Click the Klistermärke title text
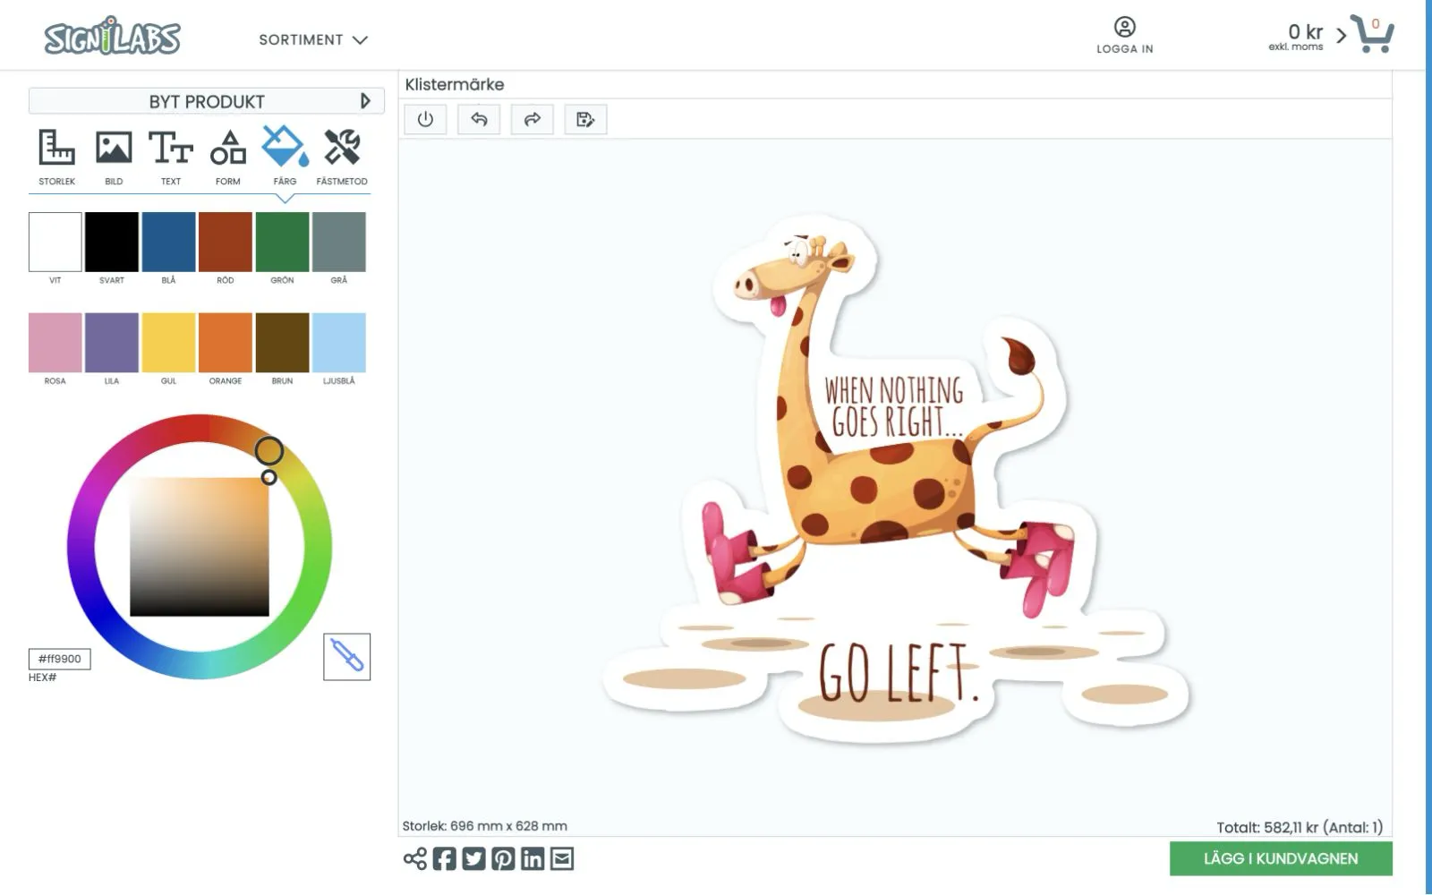 [455, 84]
